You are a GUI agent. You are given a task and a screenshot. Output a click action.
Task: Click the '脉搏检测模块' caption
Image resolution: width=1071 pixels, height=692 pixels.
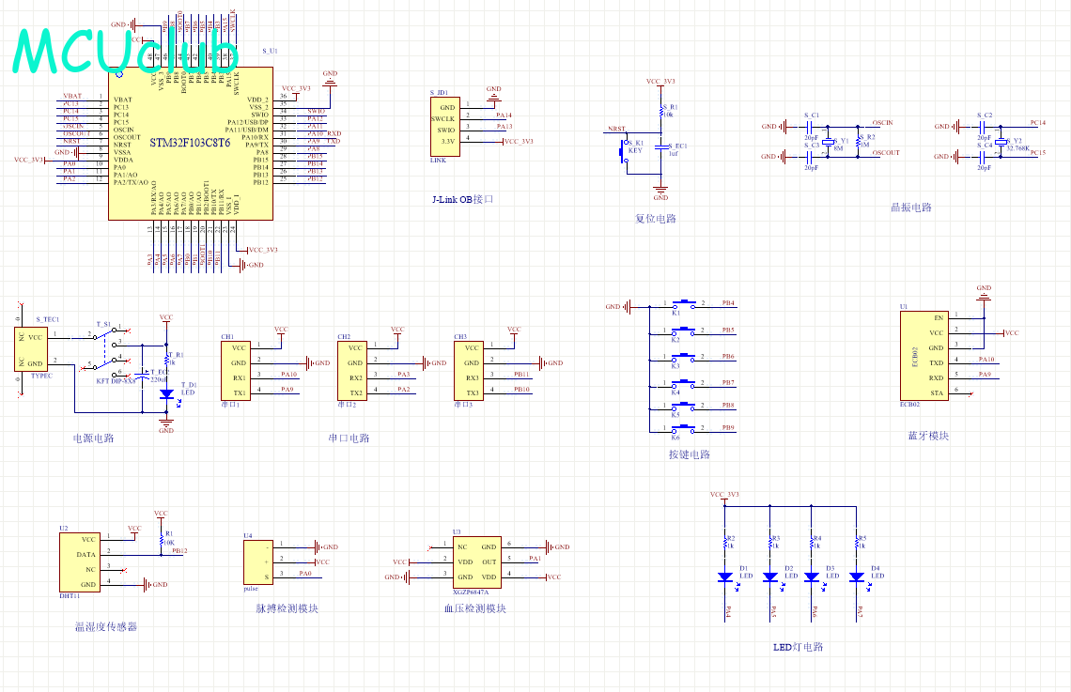pyautogui.click(x=287, y=608)
